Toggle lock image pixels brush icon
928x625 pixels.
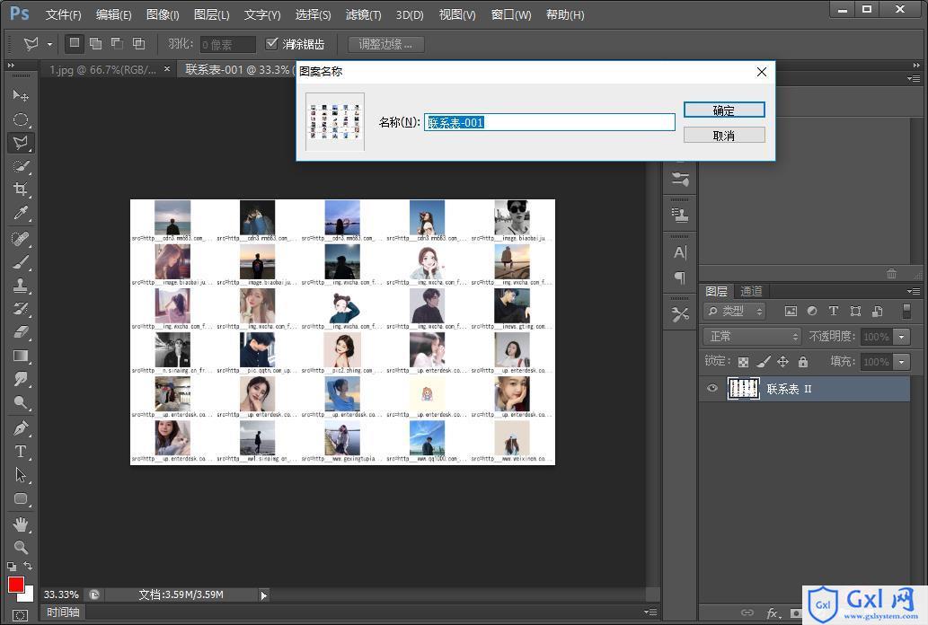pos(764,362)
